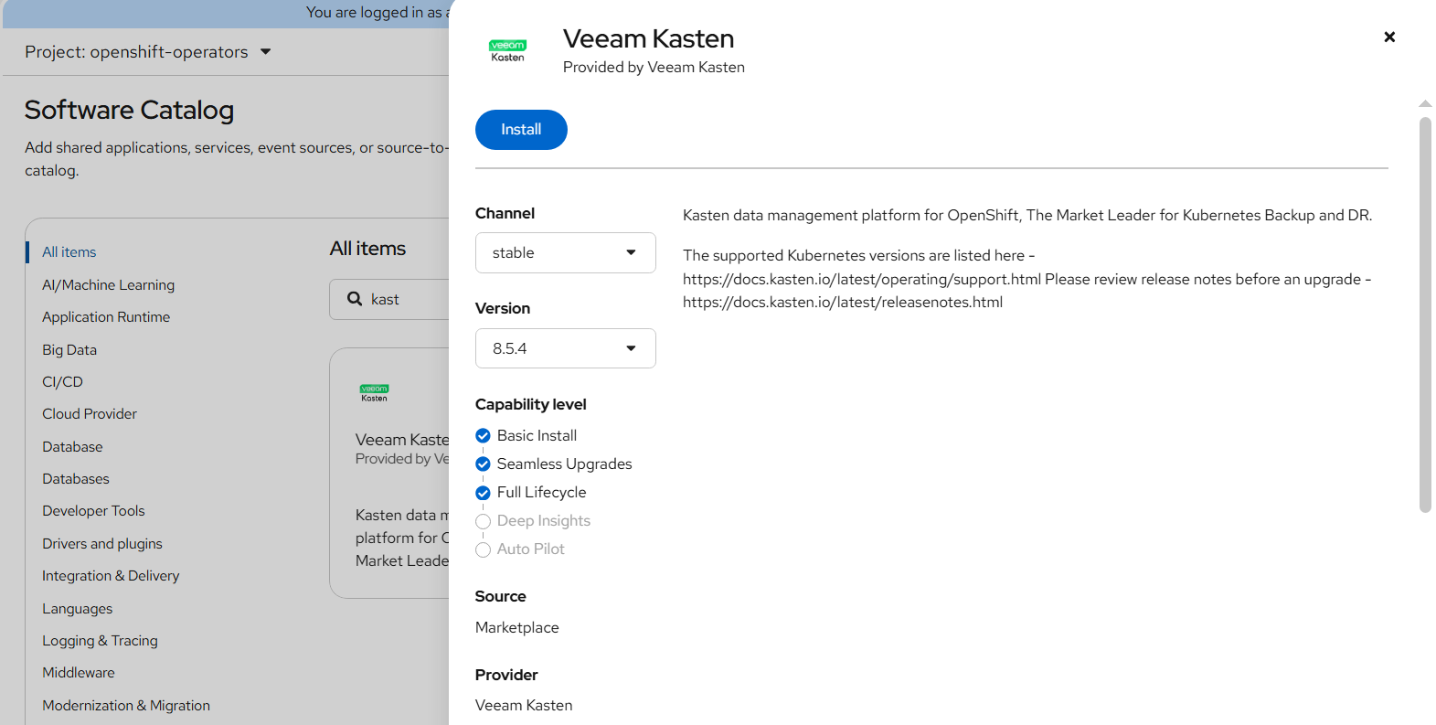1436x725 pixels.
Task: Click the Full Lifecycle checkmark icon
Action: pyautogui.click(x=484, y=493)
